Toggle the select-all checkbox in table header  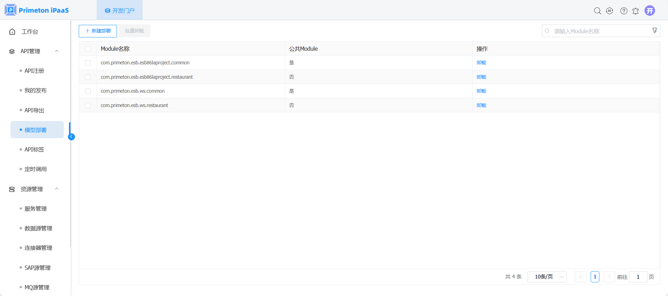(x=88, y=49)
